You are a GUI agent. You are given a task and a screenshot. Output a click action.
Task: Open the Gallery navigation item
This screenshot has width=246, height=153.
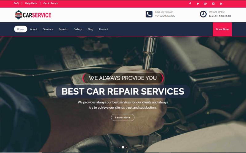(x=77, y=29)
